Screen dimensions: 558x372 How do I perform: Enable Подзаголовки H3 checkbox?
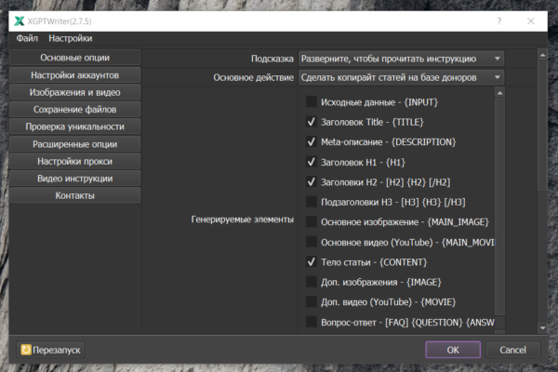click(312, 202)
